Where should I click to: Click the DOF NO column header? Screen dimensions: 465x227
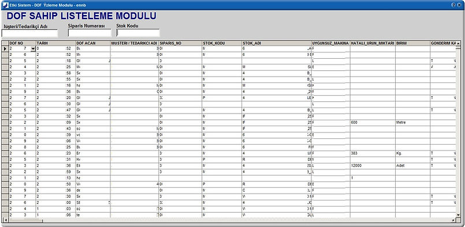point(23,43)
